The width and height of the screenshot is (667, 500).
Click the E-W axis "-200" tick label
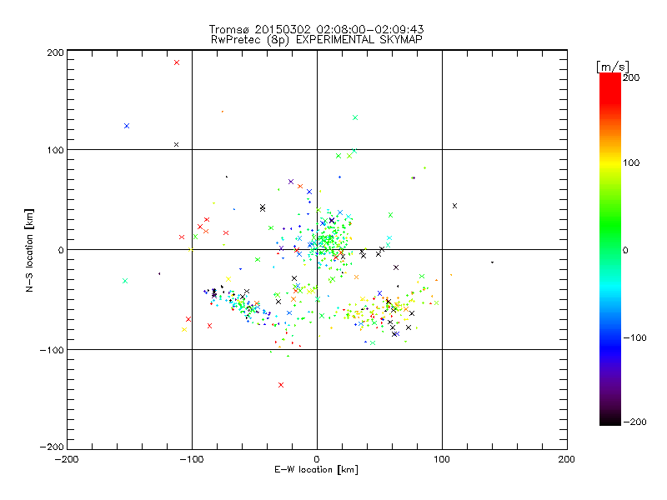(67, 459)
